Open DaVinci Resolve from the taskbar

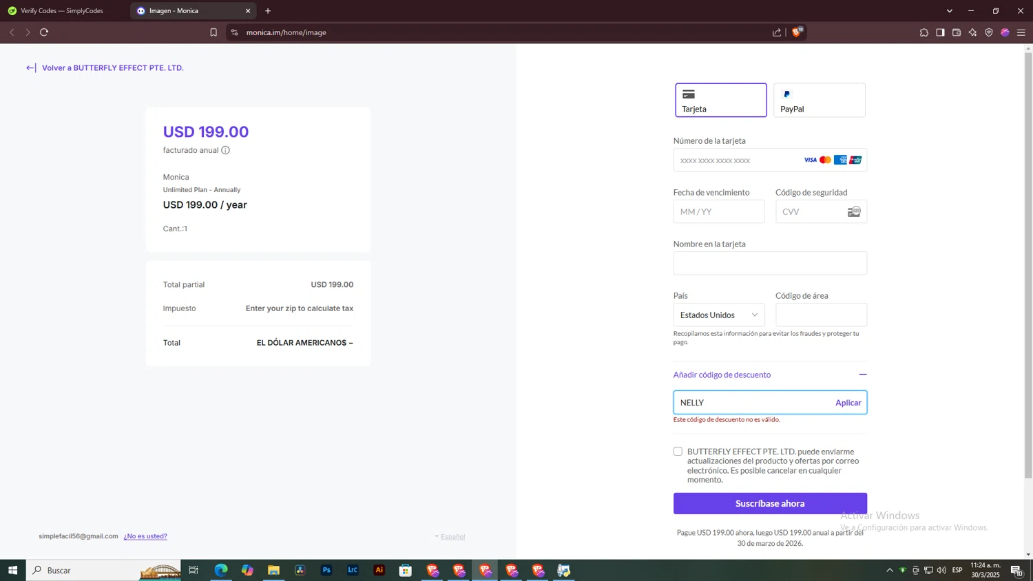pos(300,570)
